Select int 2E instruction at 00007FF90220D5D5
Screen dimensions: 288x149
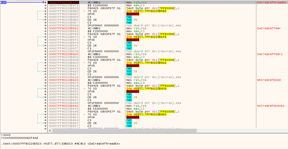[132, 20]
